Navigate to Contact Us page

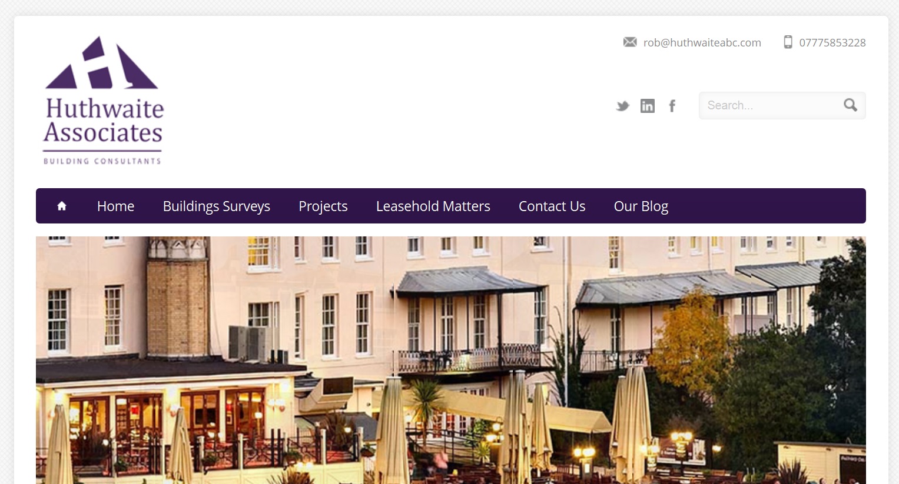(x=552, y=206)
